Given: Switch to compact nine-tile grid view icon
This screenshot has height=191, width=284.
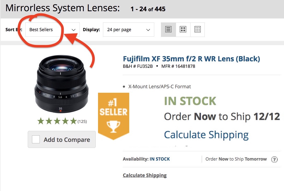Looking at the screenshot, I should pos(197,29).
